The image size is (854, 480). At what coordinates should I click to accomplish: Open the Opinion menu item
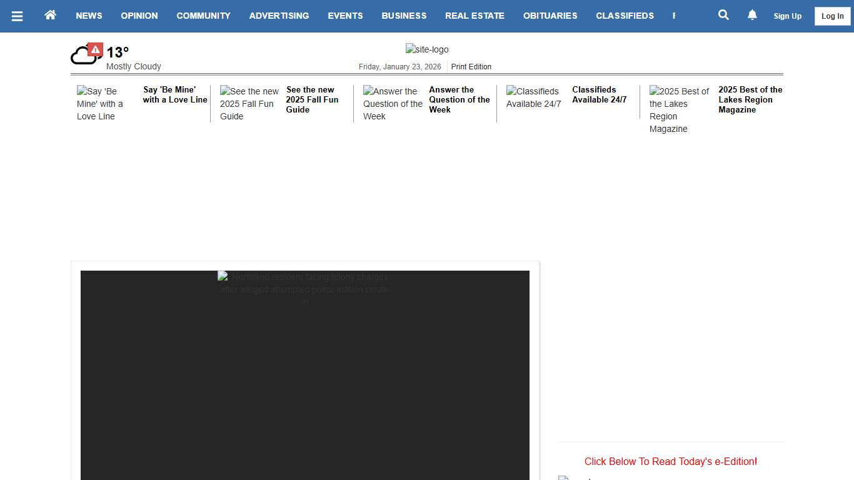click(x=139, y=16)
